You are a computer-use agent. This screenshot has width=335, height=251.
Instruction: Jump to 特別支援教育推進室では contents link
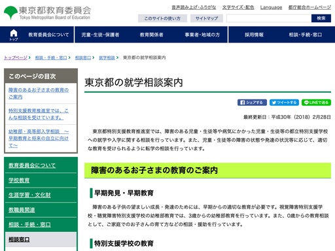(39, 114)
